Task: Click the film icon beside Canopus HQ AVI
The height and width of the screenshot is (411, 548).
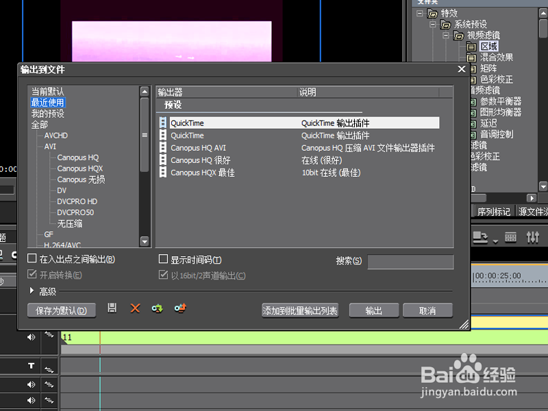Action: tap(163, 147)
